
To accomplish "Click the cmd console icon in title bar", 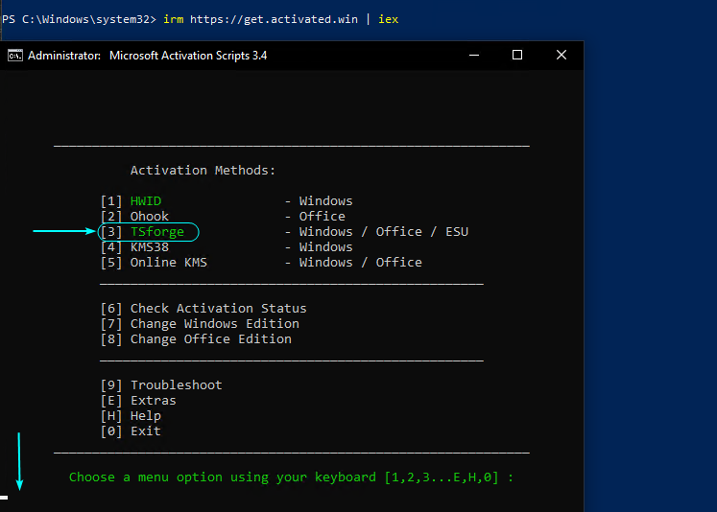I will (15, 56).
